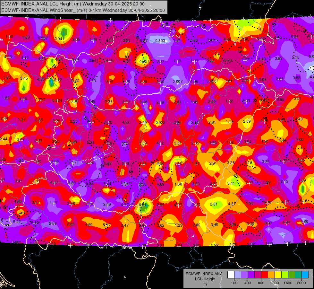Click the wind shear value '5.65'
The width and height of the screenshot is (314, 289).
282,119
